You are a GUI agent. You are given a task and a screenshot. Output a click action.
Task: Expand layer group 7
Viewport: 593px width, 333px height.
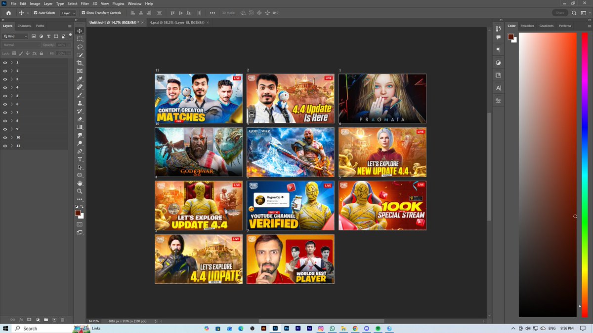point(11,112)
